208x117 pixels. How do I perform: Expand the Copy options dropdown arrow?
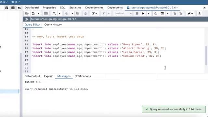[72, 13]
